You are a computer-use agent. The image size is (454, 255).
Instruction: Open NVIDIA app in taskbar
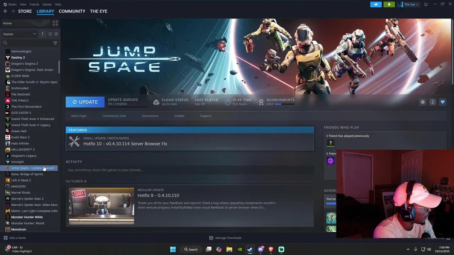point(240,249)
